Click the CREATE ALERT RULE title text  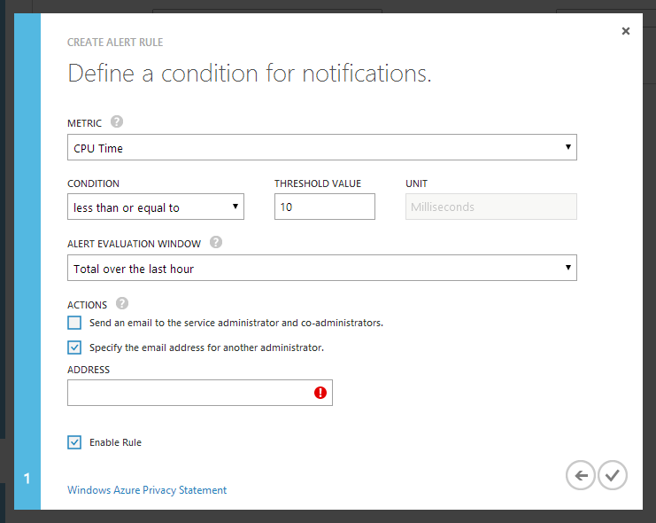click(115, 43)
